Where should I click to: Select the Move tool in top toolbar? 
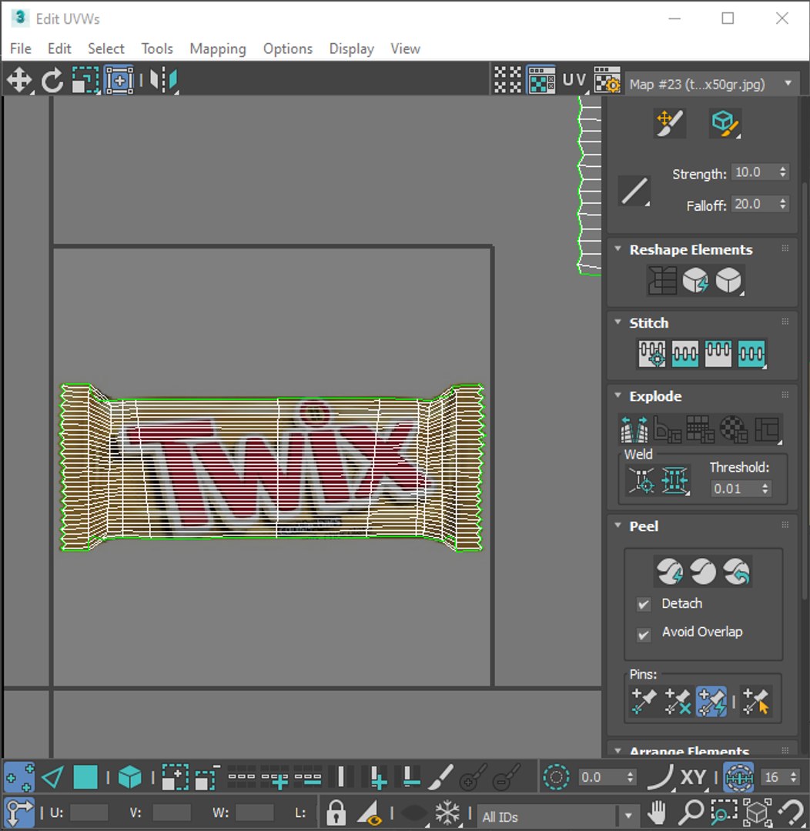[x=19, y=81]
